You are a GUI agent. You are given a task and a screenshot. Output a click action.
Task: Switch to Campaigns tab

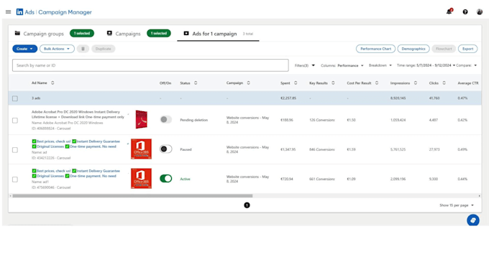click(x=128, y=34)
